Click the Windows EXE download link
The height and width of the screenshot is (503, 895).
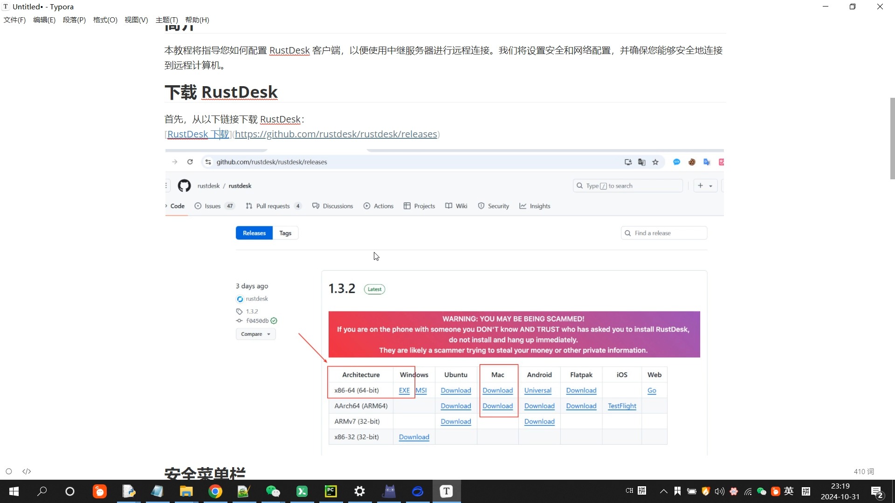[x=404, y=390]
